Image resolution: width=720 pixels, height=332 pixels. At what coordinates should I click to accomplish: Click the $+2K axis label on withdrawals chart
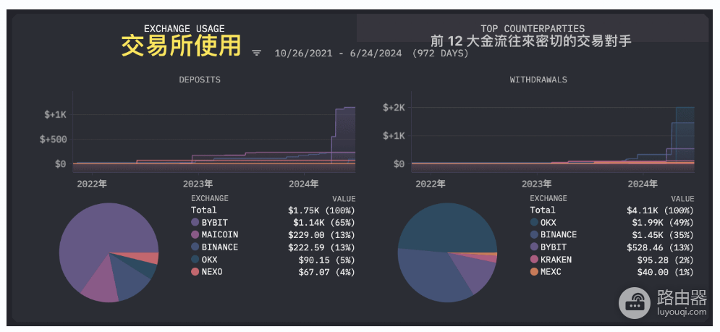pos(394,108)
